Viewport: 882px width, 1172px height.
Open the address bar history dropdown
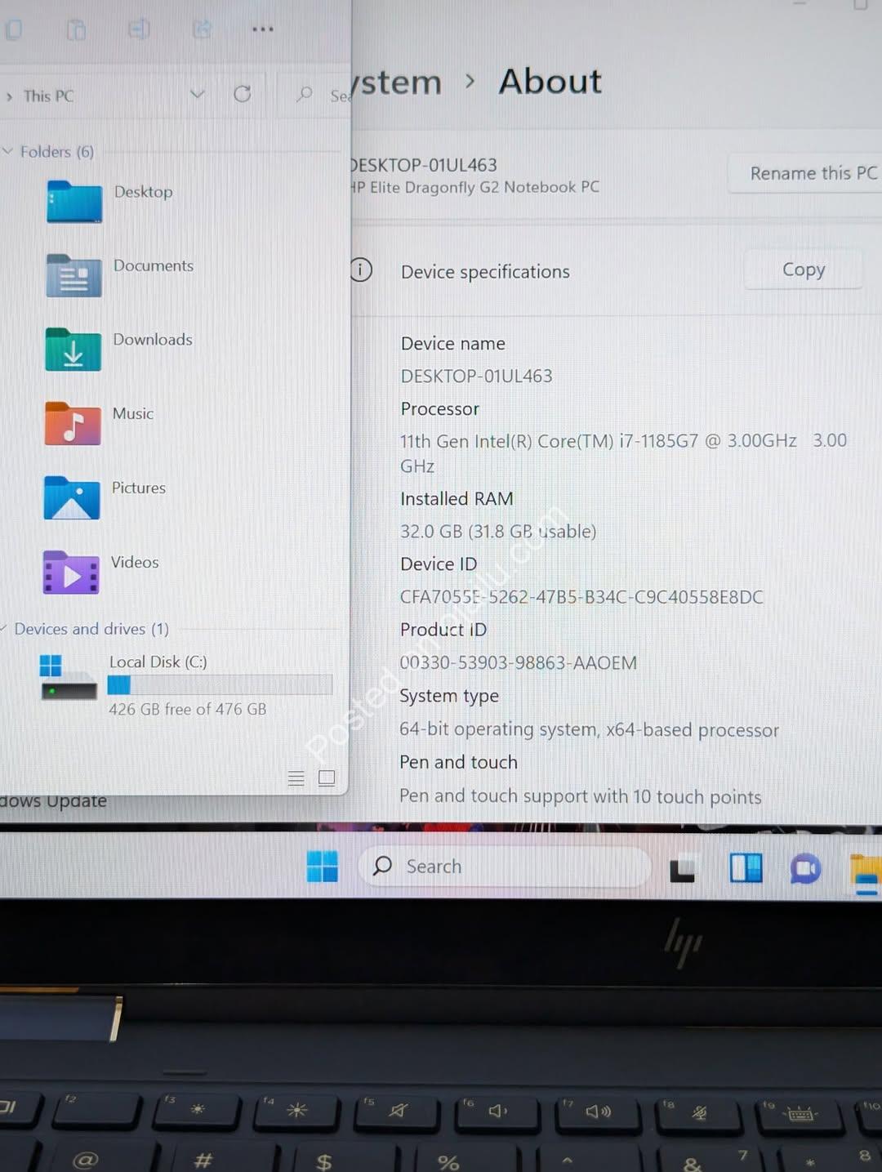(197, 94)
